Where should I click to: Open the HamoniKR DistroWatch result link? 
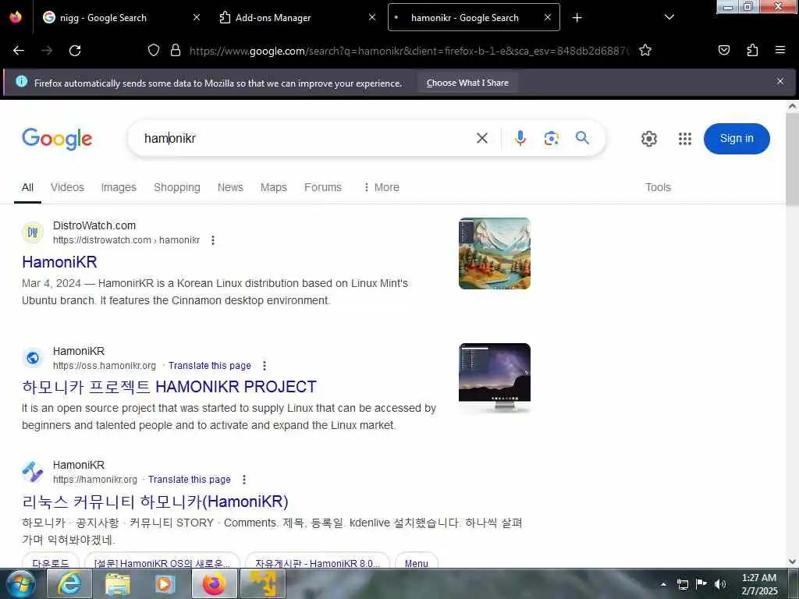coord(59,262)
